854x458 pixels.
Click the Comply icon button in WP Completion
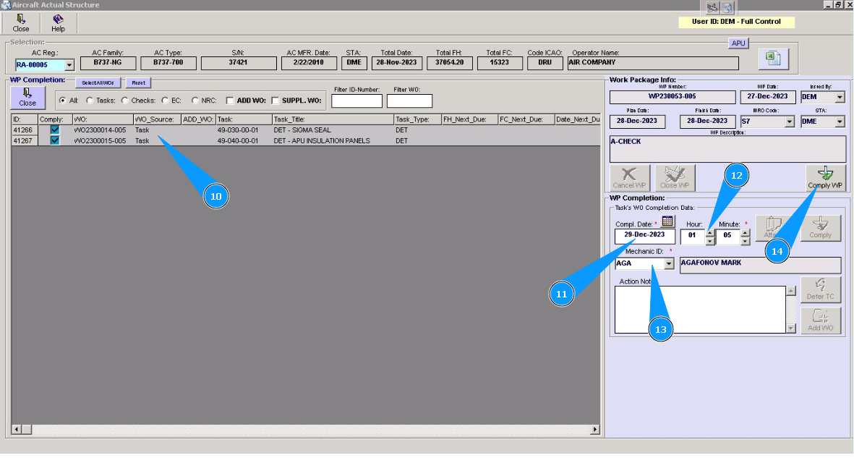click(x=820, y=228)
